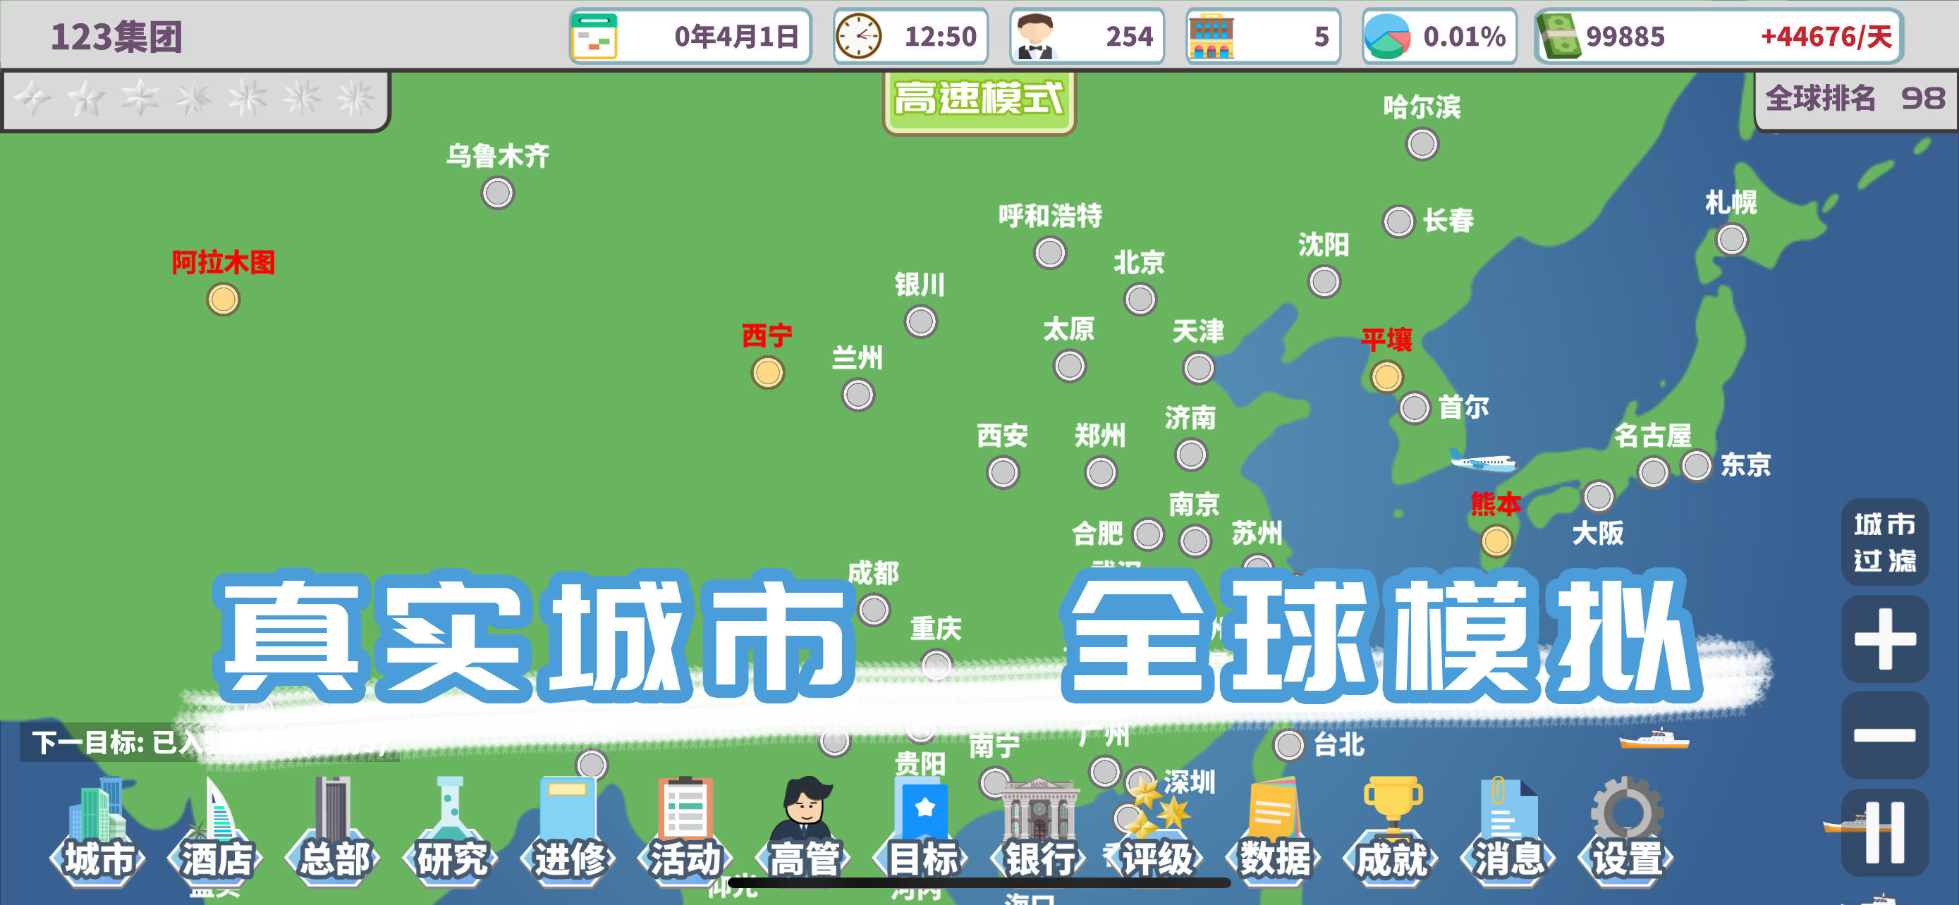Open the 银行 (Bank) building icon
The height and width of the screenshot is (905, 1959).
[1039, 833]
